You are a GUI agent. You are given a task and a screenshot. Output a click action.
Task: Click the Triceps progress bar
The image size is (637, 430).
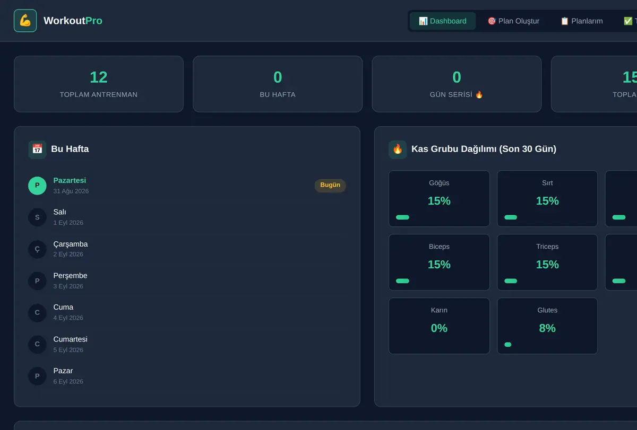point(511,281)
